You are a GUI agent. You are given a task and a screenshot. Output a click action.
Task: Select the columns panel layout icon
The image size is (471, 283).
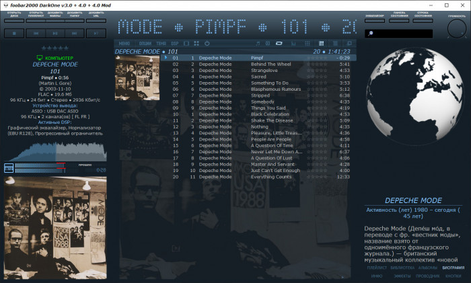(321, 44)
